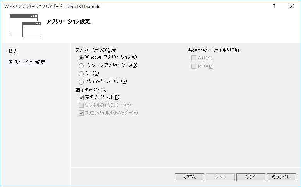Select the DLL application type
This screenshot has height=187, width=301.
(x=81, y=74)
